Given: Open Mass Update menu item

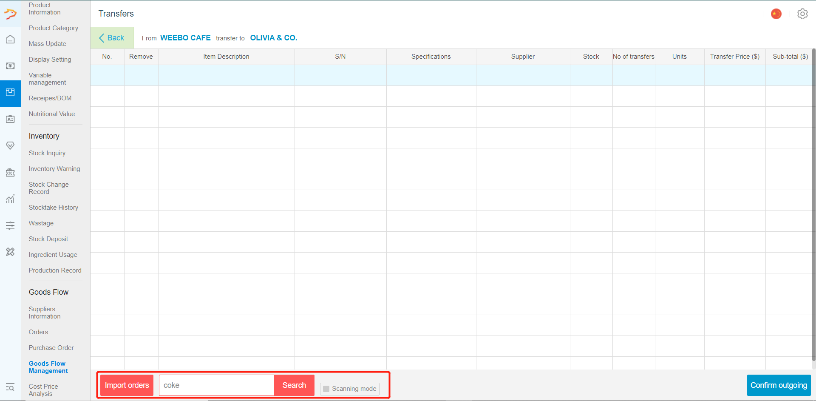Looking at the screenshot, I should pos(48,44).
